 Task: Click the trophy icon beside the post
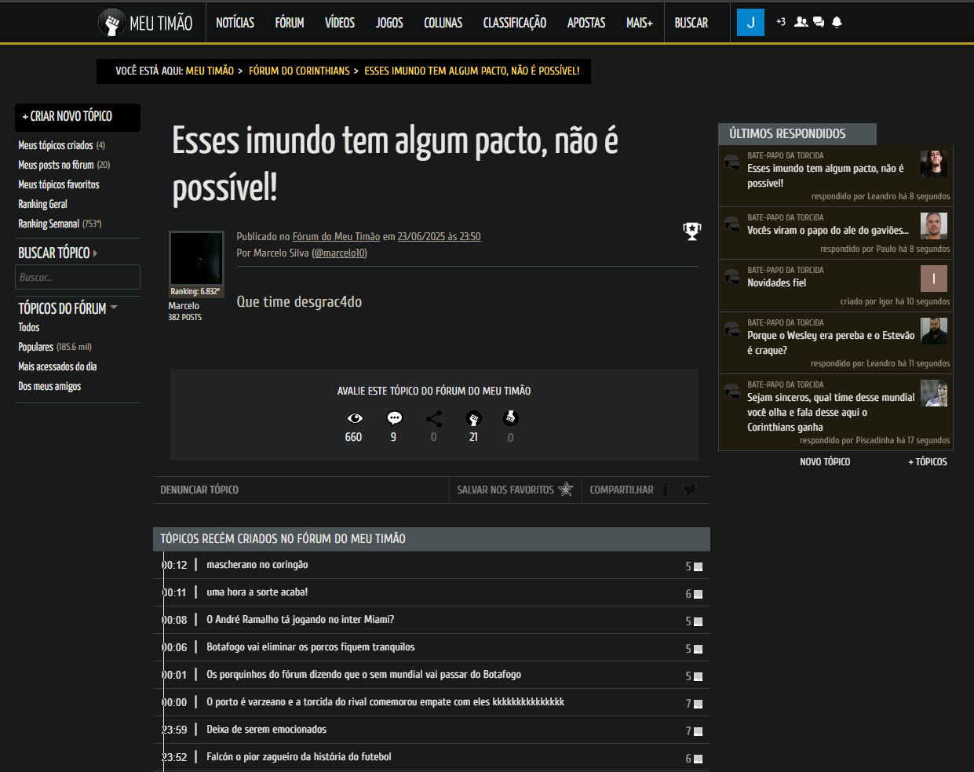[x=691, y=231]
